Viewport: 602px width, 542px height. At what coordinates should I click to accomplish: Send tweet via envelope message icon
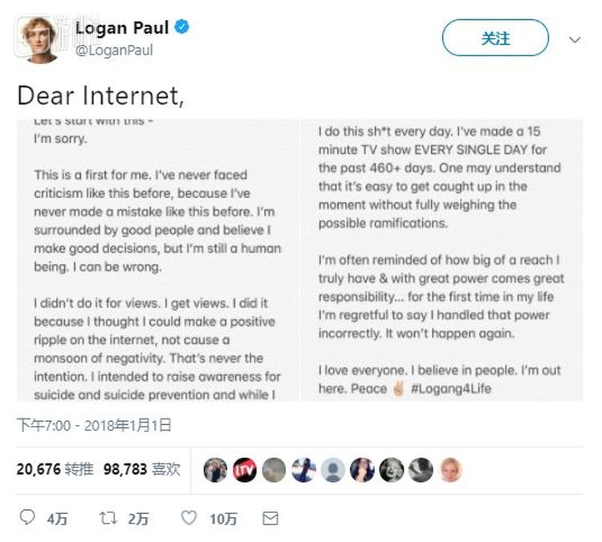click(270, 518)
